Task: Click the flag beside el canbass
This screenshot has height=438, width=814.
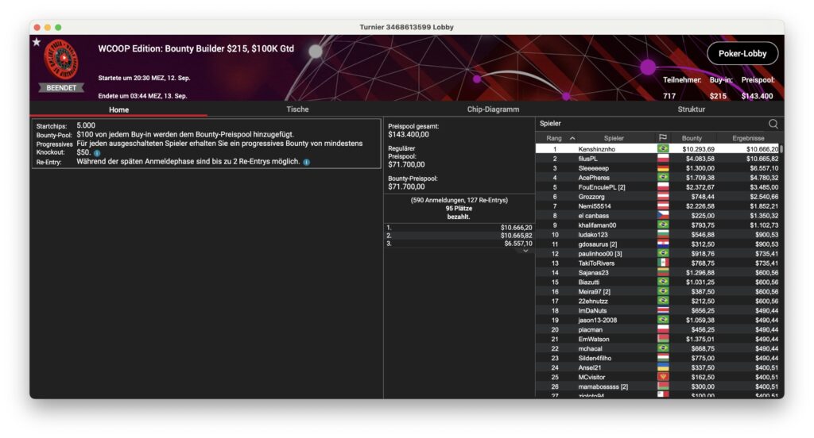Action: pos(662,216)
